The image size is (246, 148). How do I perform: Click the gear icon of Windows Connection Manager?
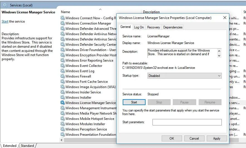click(x=62, y=23)
